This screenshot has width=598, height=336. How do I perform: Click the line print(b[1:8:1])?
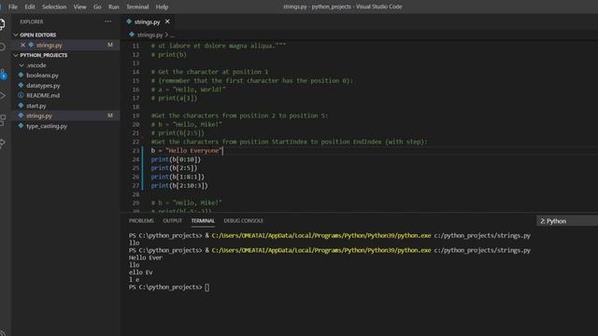click(178, 176)
